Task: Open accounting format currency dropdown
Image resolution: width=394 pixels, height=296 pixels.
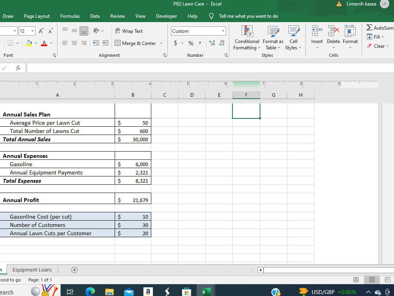Action: [182, 43]
